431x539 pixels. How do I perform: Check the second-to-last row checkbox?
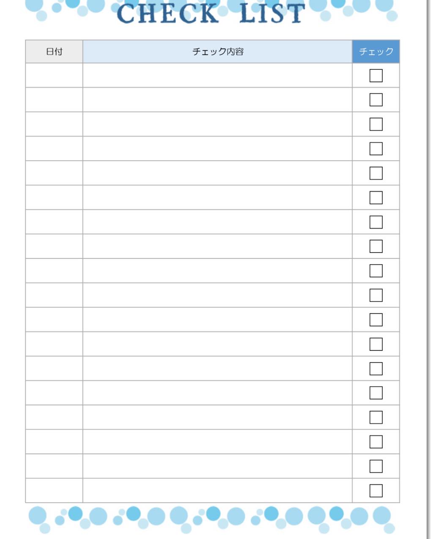click(x=376, y=466)
